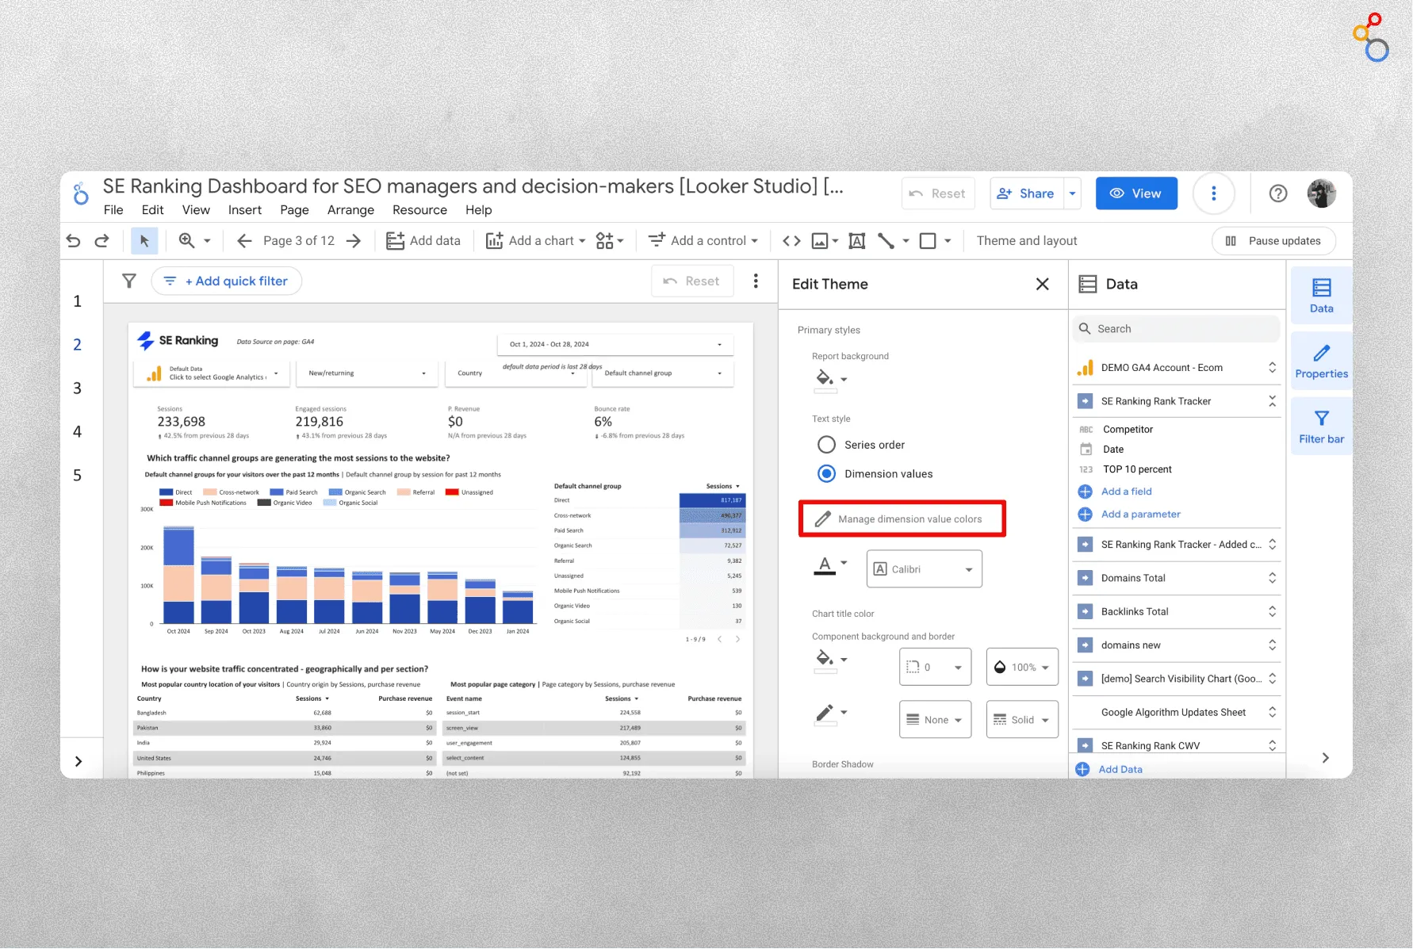Select the rectangle shape tool
The width and height of the screenshot is (1413, 949).
pyautogui.click(x=928, y=241)
